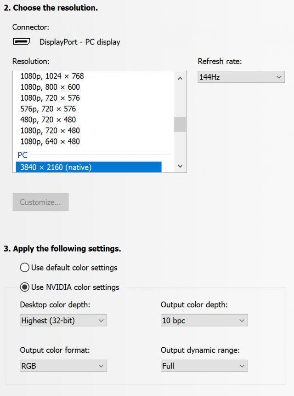Image resolution: width=294 pixels, height=396 pixels.
Task: Click the resolution list scrollbar thumb
Action: [x=180, y=124]
